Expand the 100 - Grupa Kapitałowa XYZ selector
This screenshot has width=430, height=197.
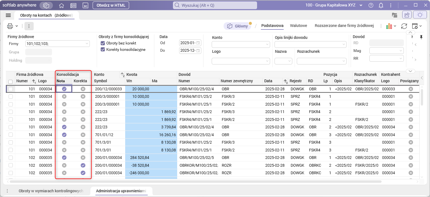(x=361, y=5)
